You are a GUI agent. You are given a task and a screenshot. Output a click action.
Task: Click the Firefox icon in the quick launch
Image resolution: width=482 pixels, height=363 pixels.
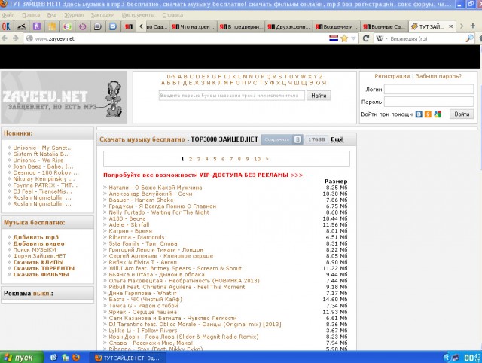pyautogui.click(x=76, y=358)
